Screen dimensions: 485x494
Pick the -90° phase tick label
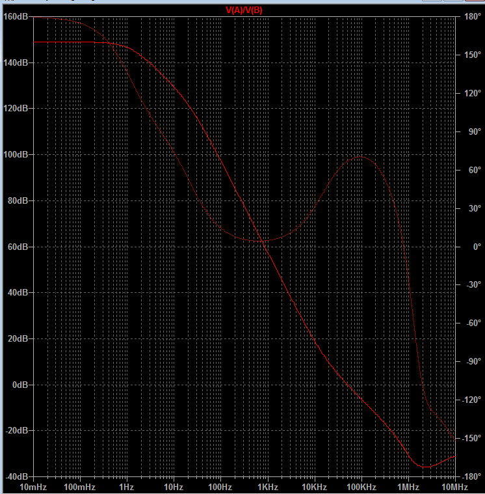pyautogui.click(x=473, y=361)
